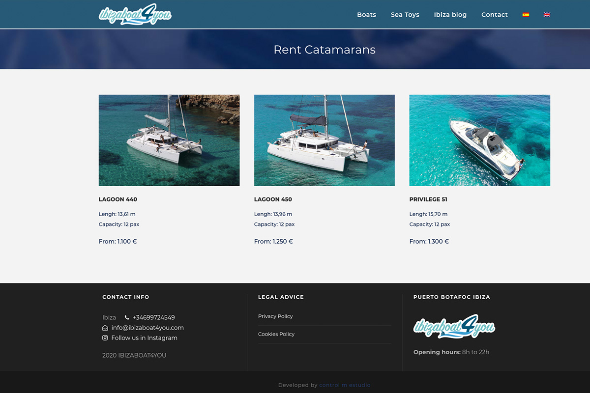This screenshot has height=393, width=590.
Task: Click the Opening hours: 8h to 22h text
Action: click(451, 352)
